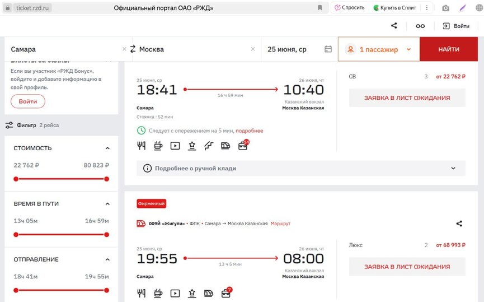Click departure time 19:55
This screenshot has width=484, height=302.
pyautogui.click(x=157, y=259)
